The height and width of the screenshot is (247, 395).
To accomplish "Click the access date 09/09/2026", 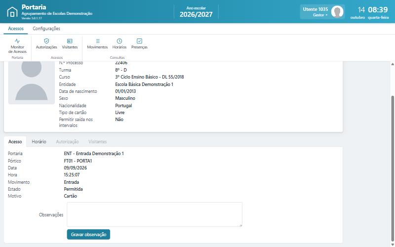I will [x=76, y=168].
